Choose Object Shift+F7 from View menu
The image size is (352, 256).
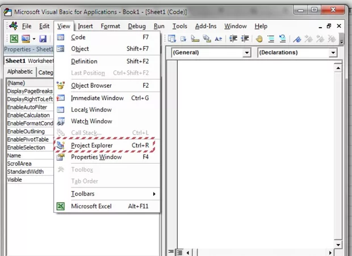107,49
